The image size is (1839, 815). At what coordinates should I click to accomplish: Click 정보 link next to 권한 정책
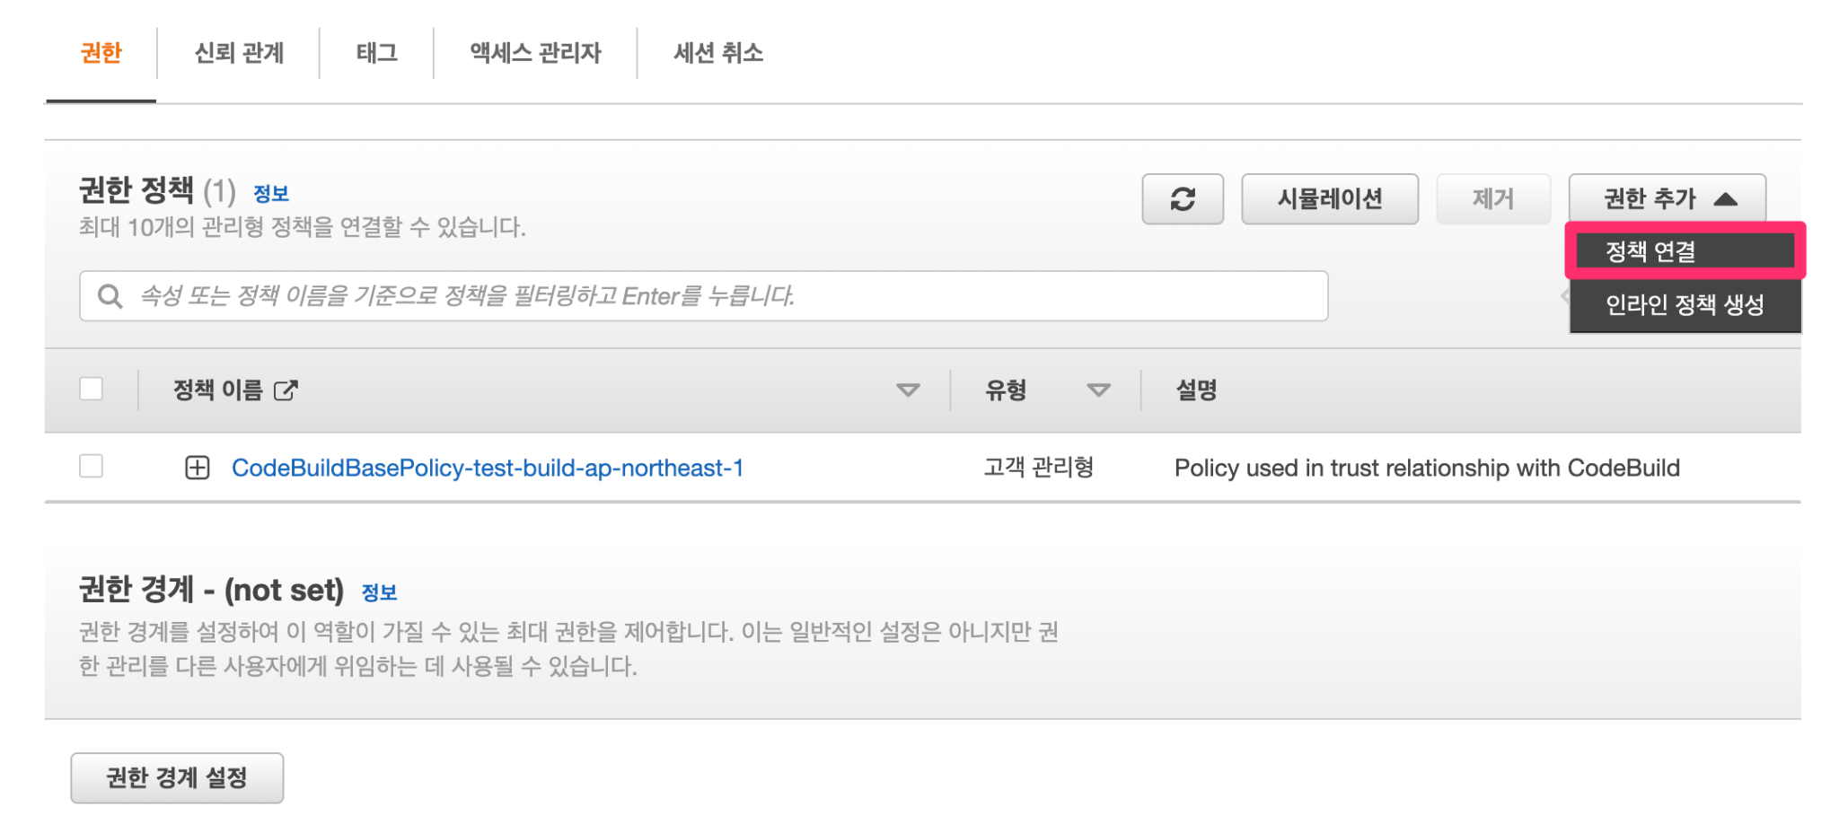270,193
